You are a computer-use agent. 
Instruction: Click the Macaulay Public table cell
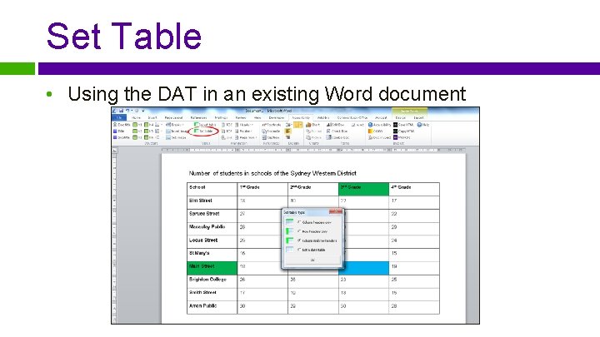click(x=212, y=229)
